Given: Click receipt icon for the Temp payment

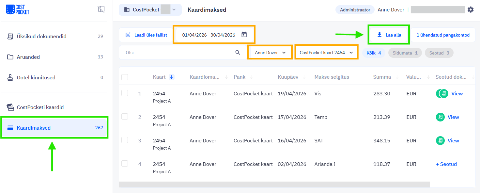Looking at the screenshot, I should pos(440,117).
